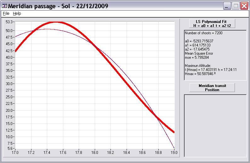Open the File menu
Viewport: 250px width, 163px height.
tap(6, 14)
